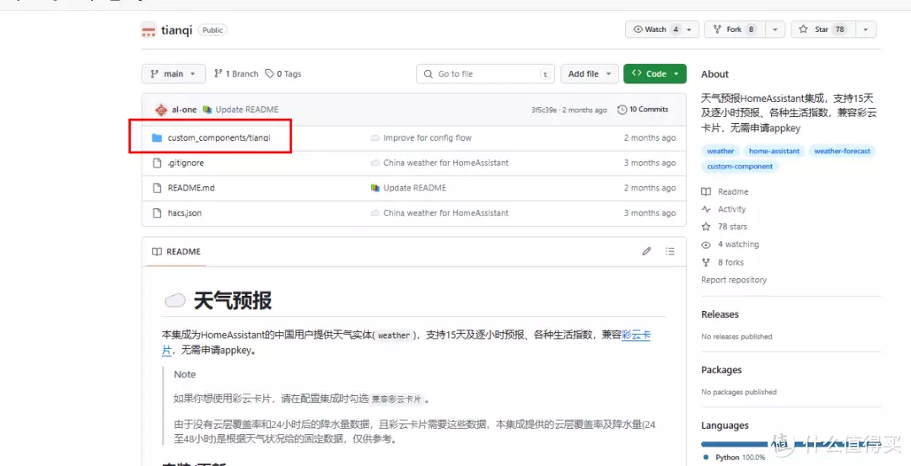Click the fork icon beside 8 forks
This screenshot has width=911, height=466.
(x=706, y=262)
